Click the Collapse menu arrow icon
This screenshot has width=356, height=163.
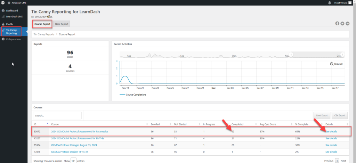click(3, 39)
